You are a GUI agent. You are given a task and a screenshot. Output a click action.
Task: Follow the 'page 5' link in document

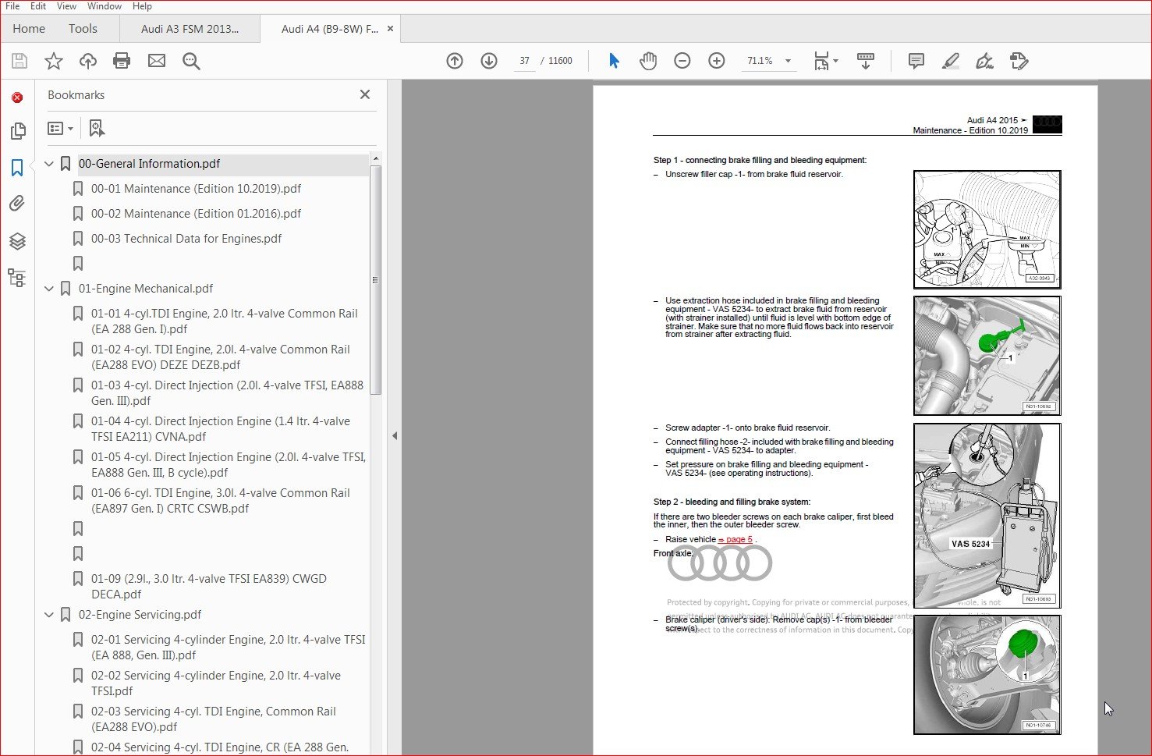click(x=736, y=539)
